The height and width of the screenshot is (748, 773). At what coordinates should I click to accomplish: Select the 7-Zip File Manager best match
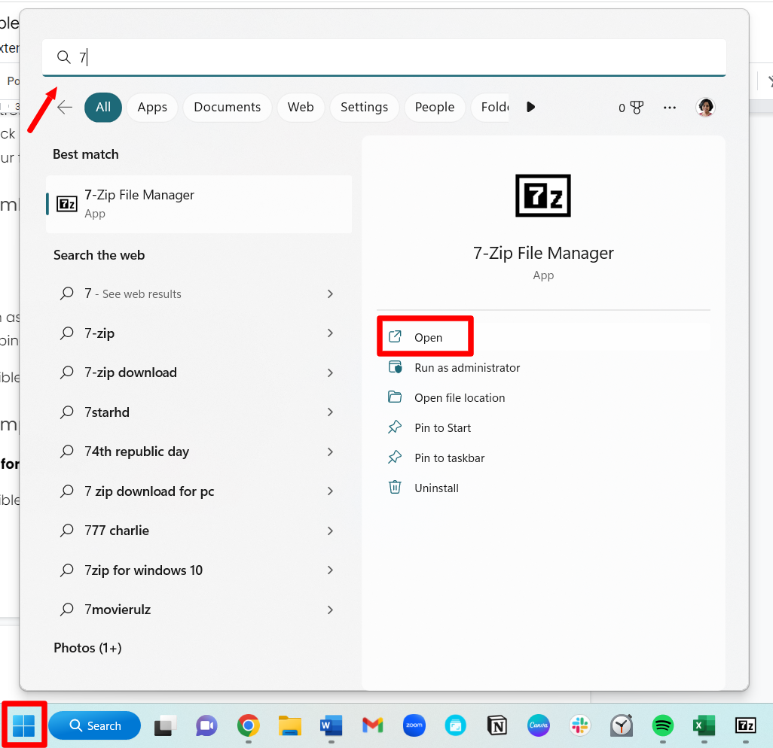click(x=199, y=204)
